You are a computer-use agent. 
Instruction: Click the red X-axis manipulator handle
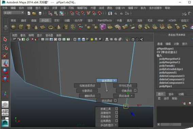pyautogui.click(x=139, y=105)
